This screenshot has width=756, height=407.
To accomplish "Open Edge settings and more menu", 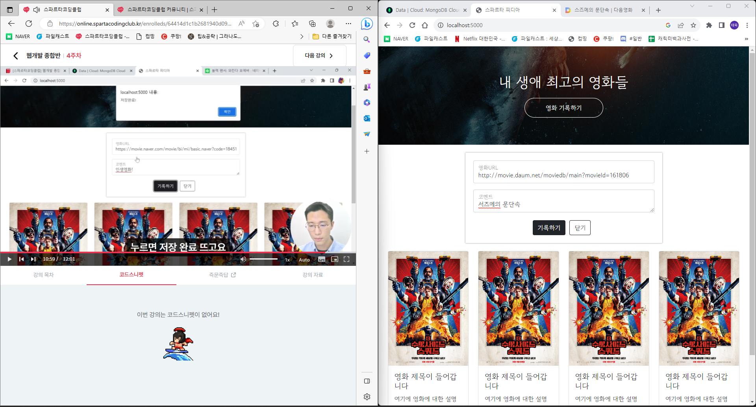I will 348,24.
